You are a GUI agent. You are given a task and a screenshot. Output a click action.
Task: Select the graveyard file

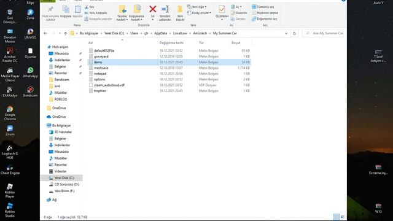point(101,56)
